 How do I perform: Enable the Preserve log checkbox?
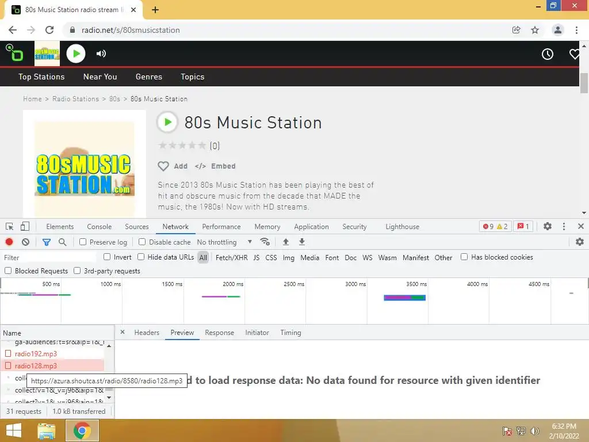coord(83,242)
